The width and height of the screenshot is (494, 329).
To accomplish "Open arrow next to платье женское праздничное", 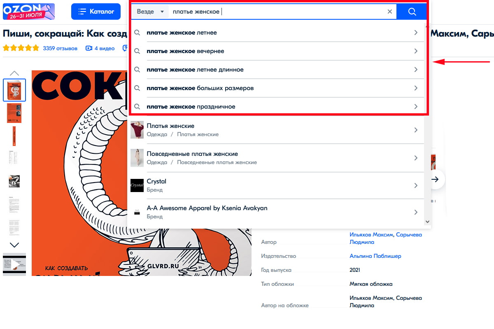I will (x=416, y=107).
